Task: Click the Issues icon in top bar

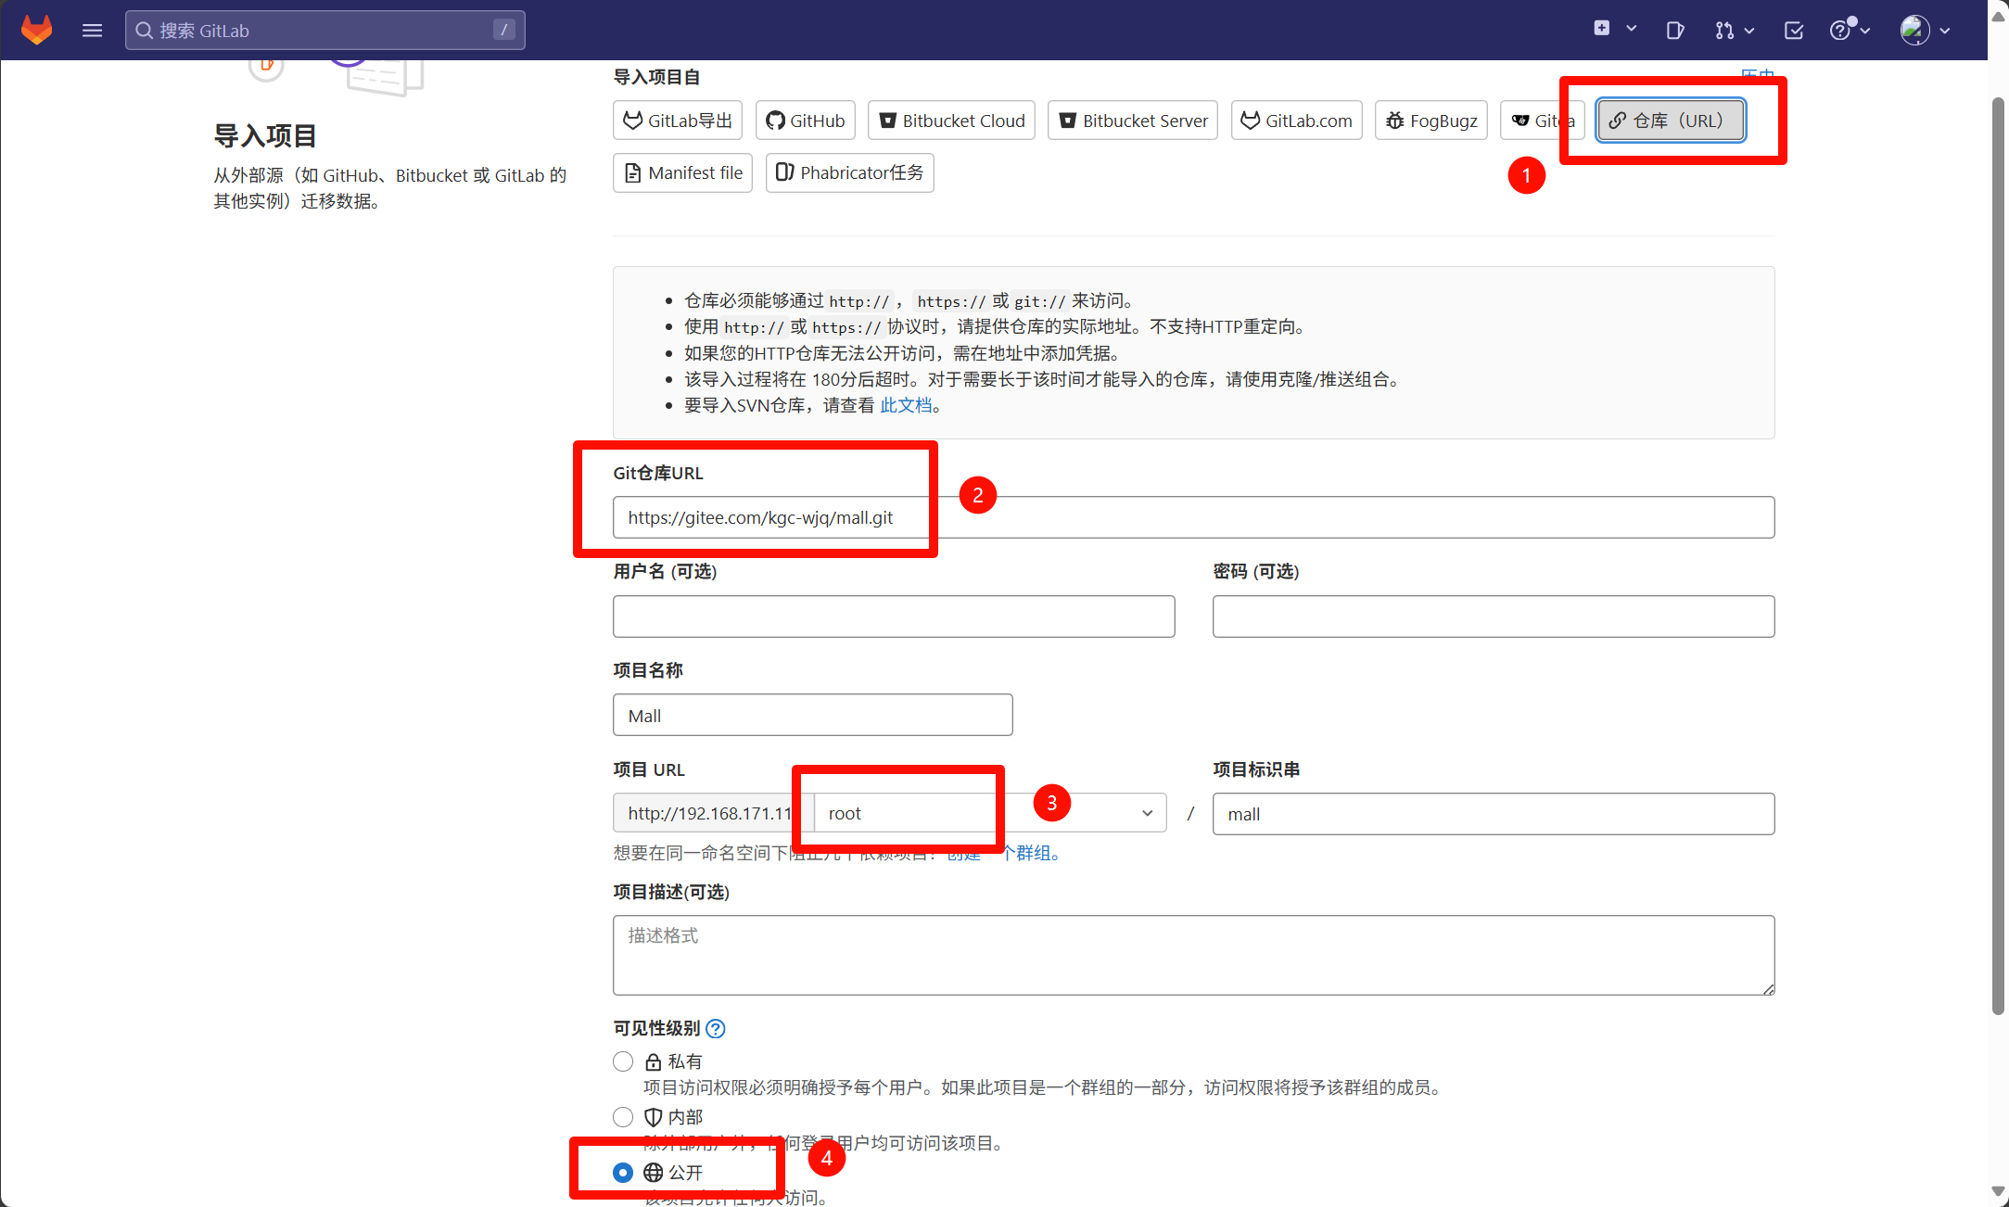Action: pyautogui.click(x=1674, y=30)
